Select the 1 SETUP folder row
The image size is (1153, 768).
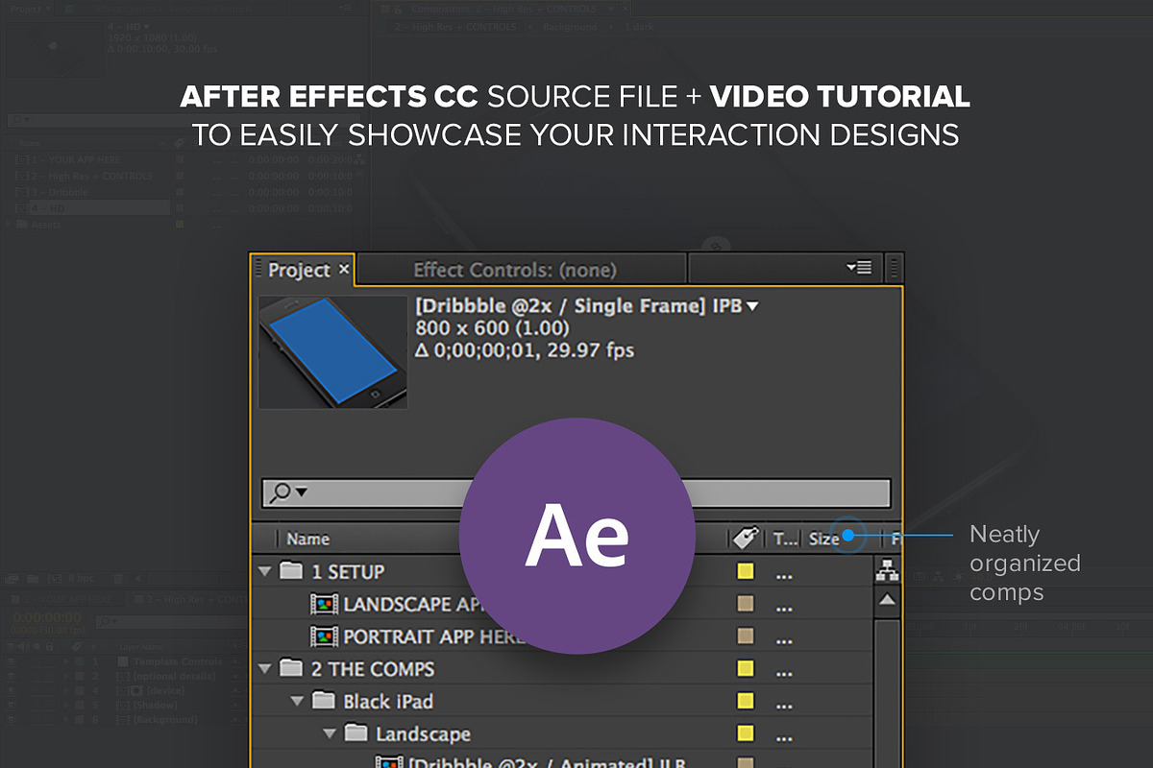pos(562,572)
